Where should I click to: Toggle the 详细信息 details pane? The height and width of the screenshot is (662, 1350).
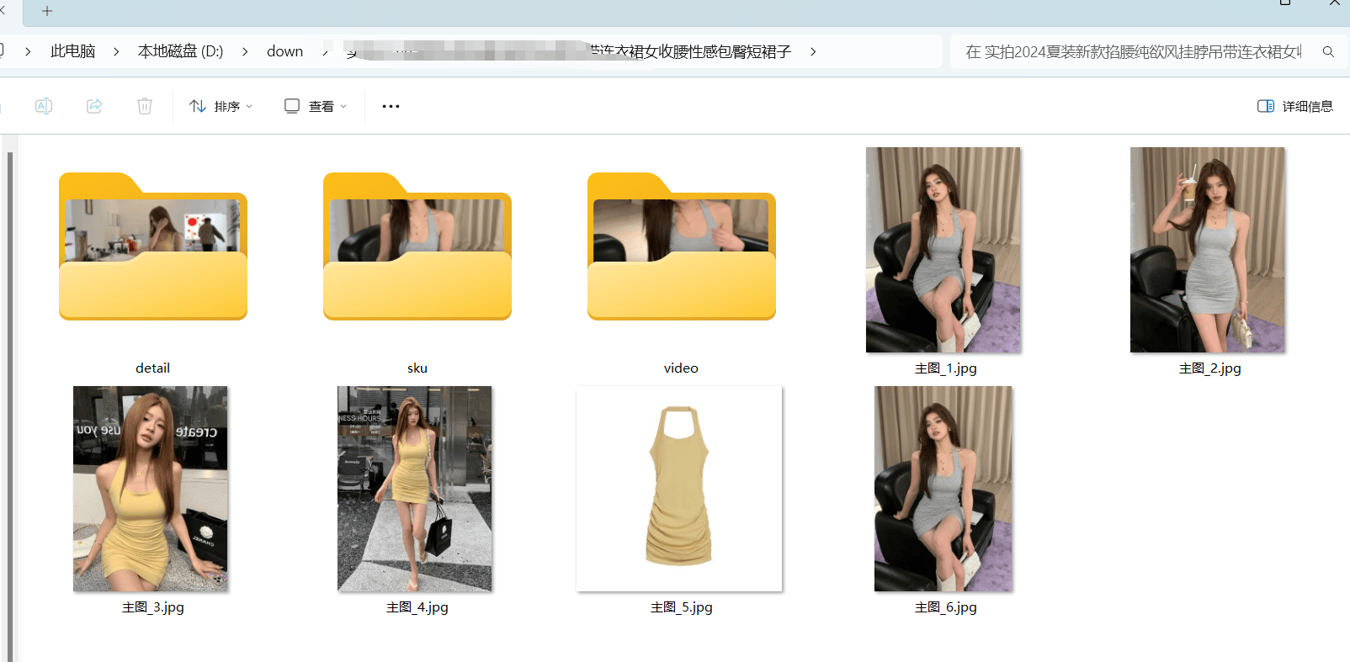(1295, 106)
